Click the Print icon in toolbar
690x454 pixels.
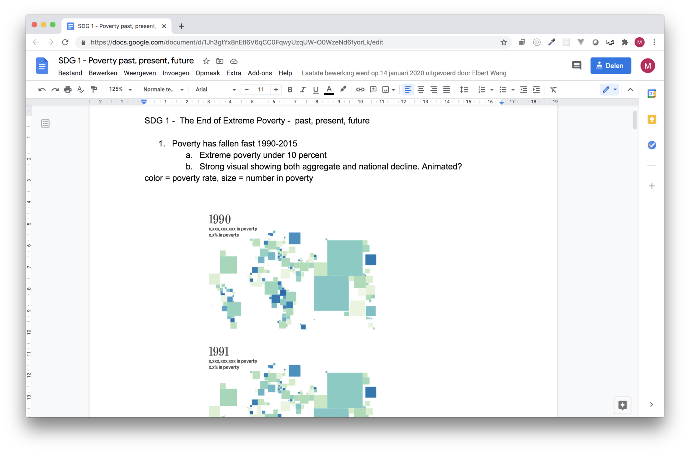[68, 89]
